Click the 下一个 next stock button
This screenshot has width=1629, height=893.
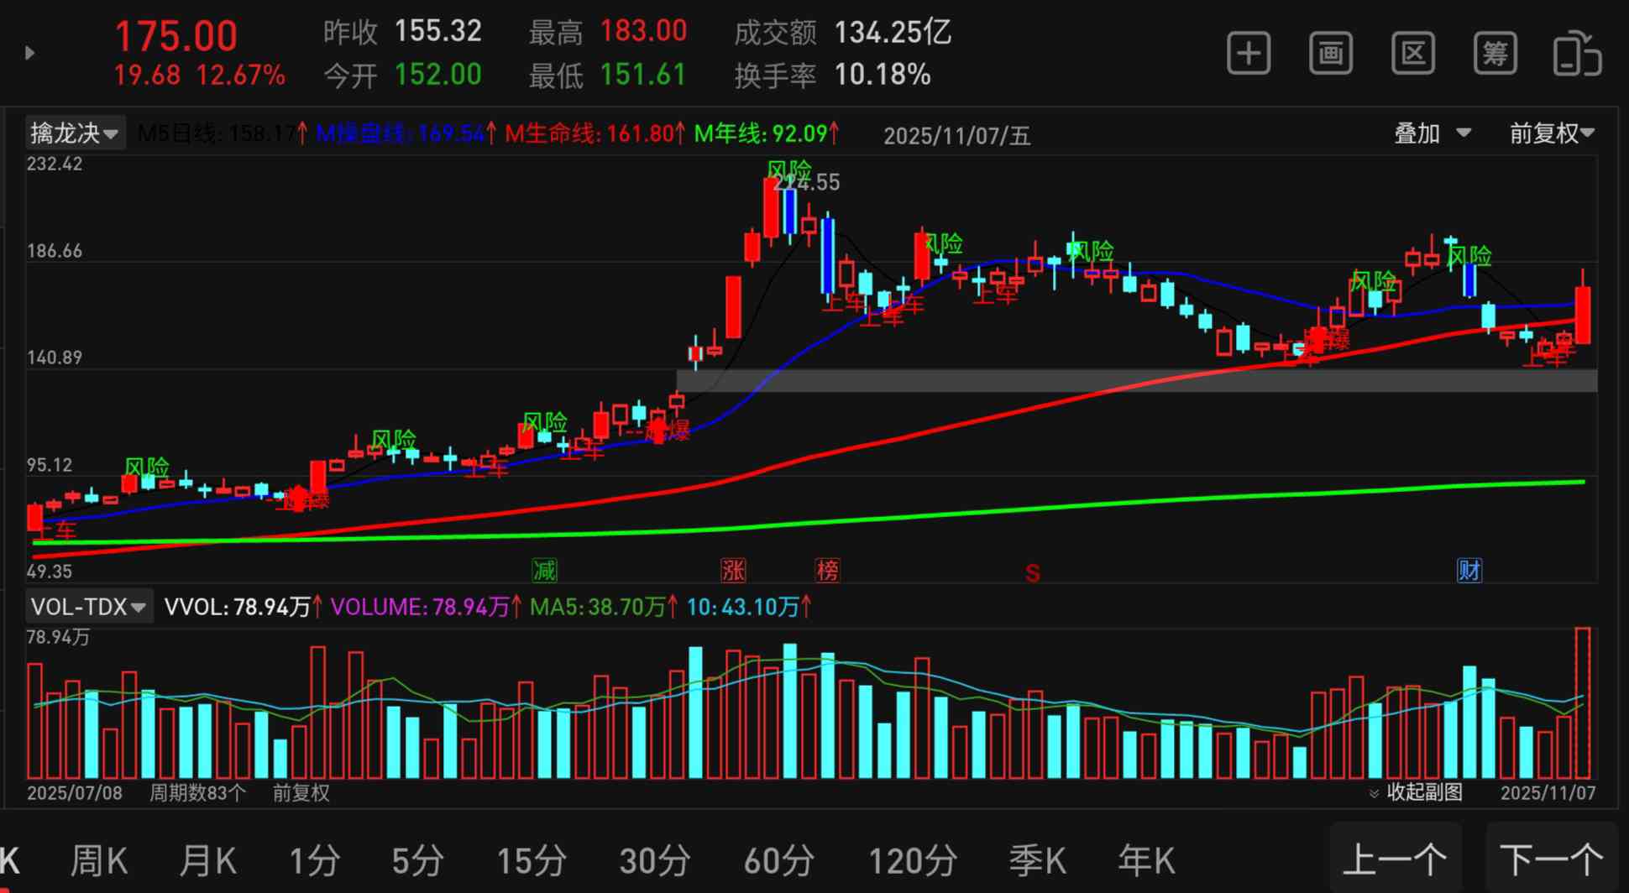[1551, 859]
